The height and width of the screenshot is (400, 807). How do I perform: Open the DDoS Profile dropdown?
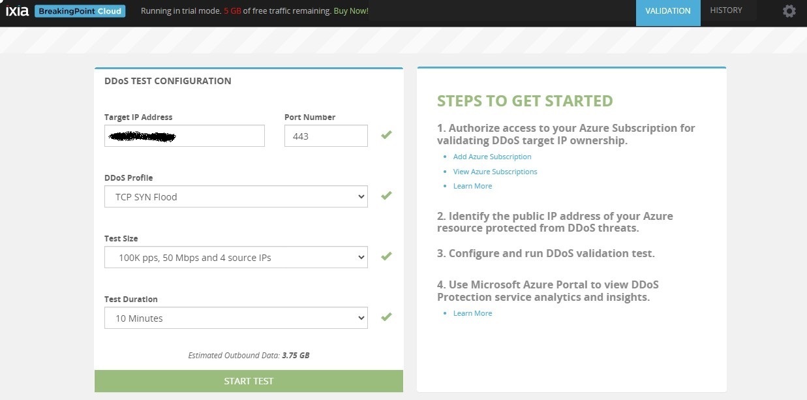point(236,196)
